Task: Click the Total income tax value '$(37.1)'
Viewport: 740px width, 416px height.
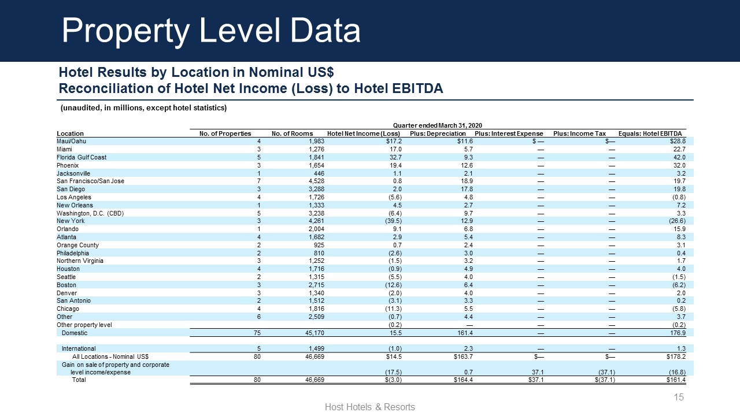Action: [x=604, y=380]
